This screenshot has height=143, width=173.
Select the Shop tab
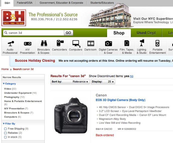119,33
